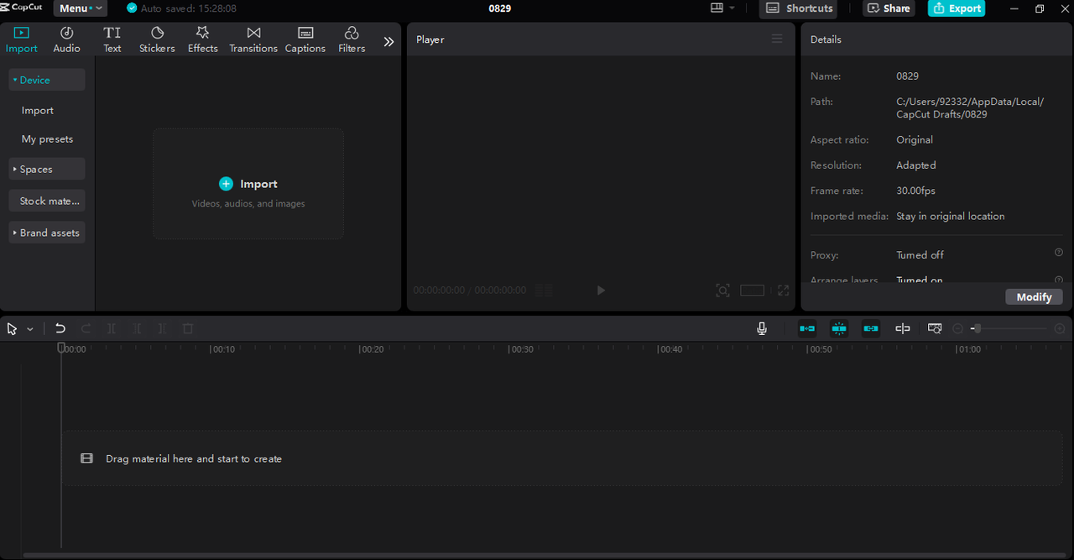Switch to the Audio tab
This screenshot has width=1074, height=560.
point(67,39)
